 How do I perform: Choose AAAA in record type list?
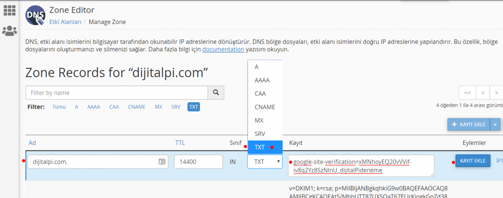coord(265,80)
